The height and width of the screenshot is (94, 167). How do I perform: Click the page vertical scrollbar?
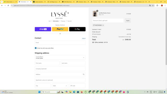(x=166, y=37)
